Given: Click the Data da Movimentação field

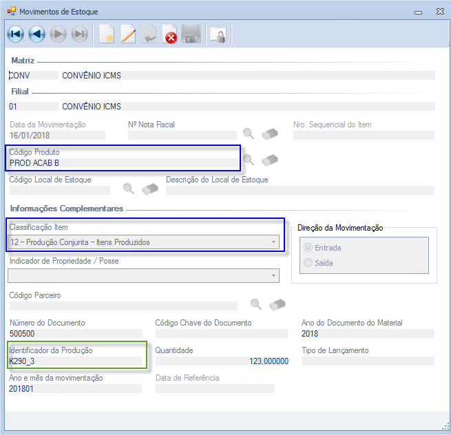Looking at the screenshot, I should tap(56, 136).
